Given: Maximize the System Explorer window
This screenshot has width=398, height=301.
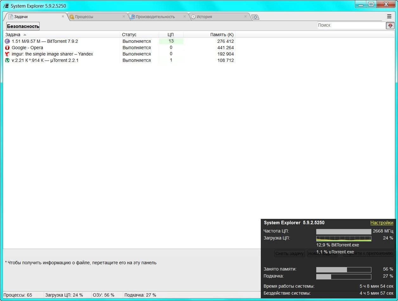Looking at the screenshot, I should 371,4.
